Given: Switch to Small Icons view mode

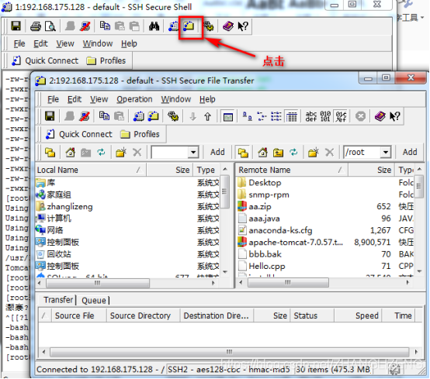Looking at the screenshot, I should [x=262, y=116].
